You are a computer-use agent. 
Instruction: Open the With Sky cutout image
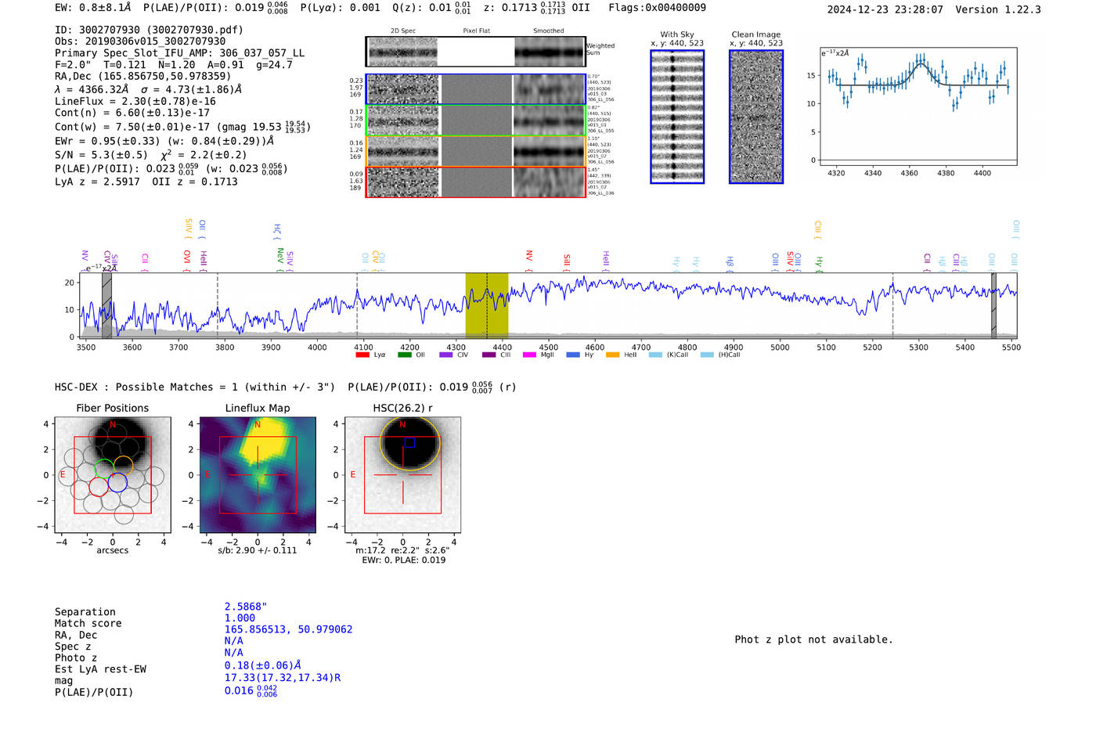[677, 117]
